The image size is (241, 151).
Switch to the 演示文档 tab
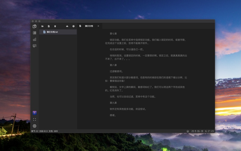89,26
